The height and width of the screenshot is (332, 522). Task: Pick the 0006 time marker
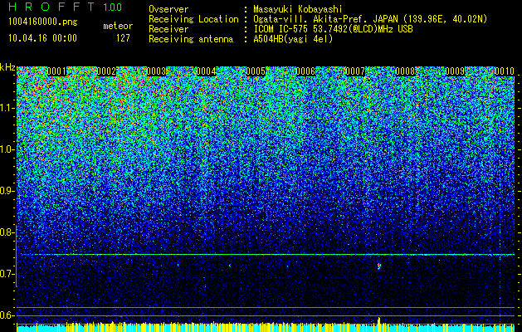click(305, 71)
